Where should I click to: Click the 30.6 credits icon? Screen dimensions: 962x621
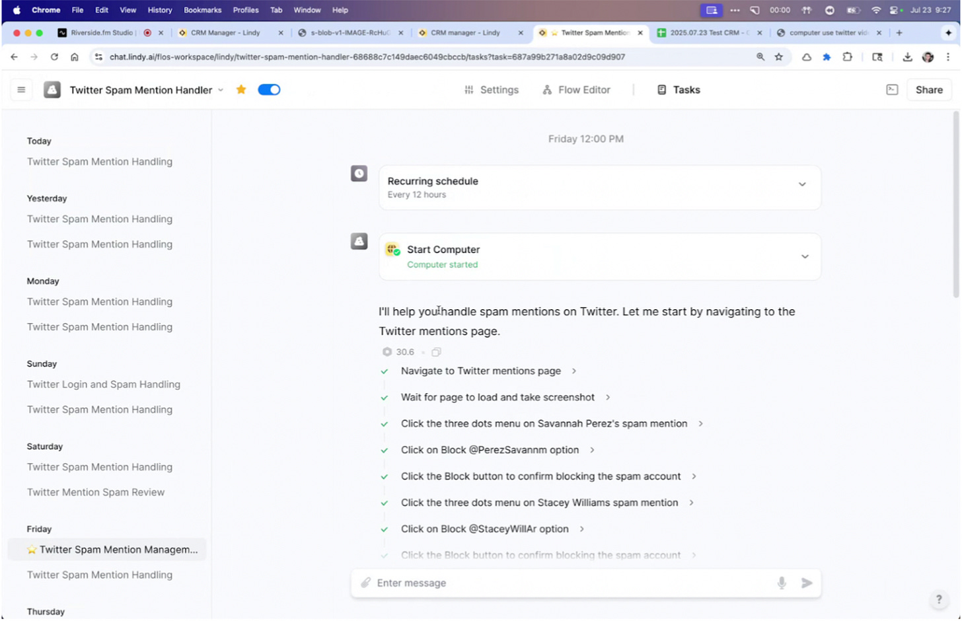tap(387, 352)
